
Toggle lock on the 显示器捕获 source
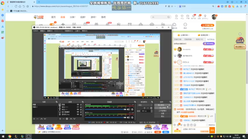[x=81, y=112]
